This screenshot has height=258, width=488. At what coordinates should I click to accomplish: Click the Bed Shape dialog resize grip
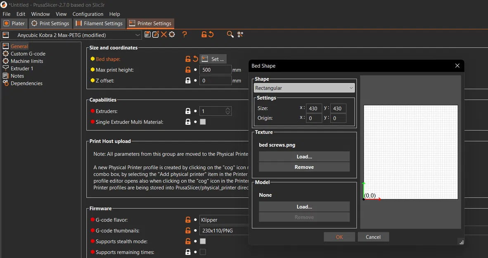coord(461,242)
